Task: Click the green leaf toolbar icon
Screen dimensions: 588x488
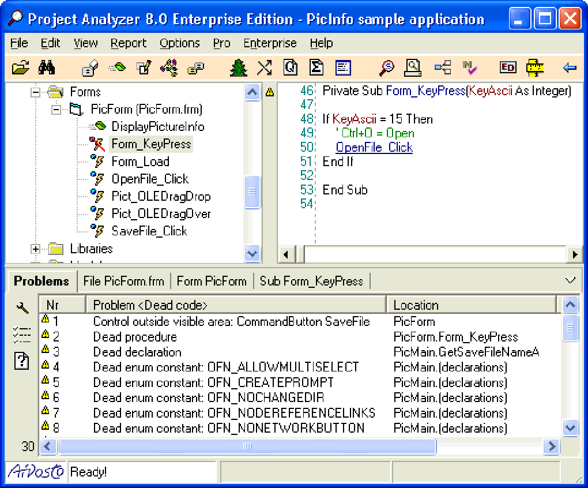Action: [118, 67]
